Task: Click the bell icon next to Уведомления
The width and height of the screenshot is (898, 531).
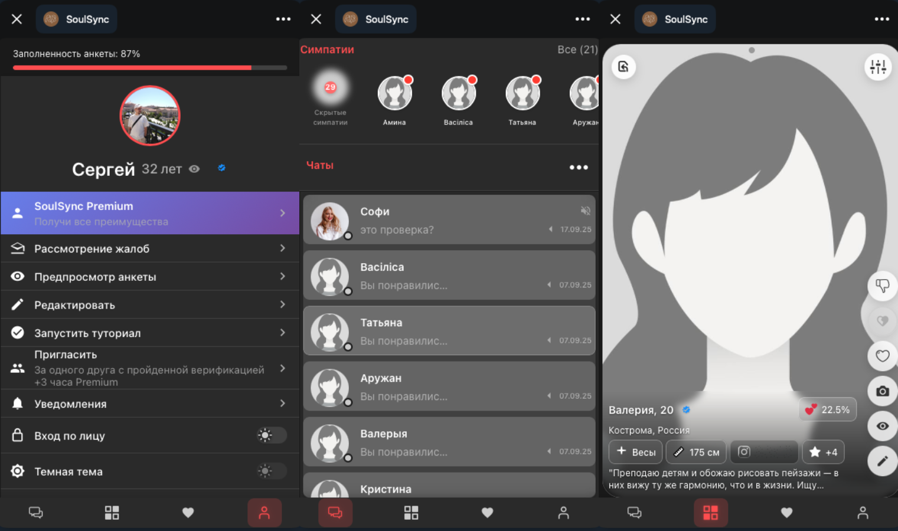Action: [x=18, y=404]
